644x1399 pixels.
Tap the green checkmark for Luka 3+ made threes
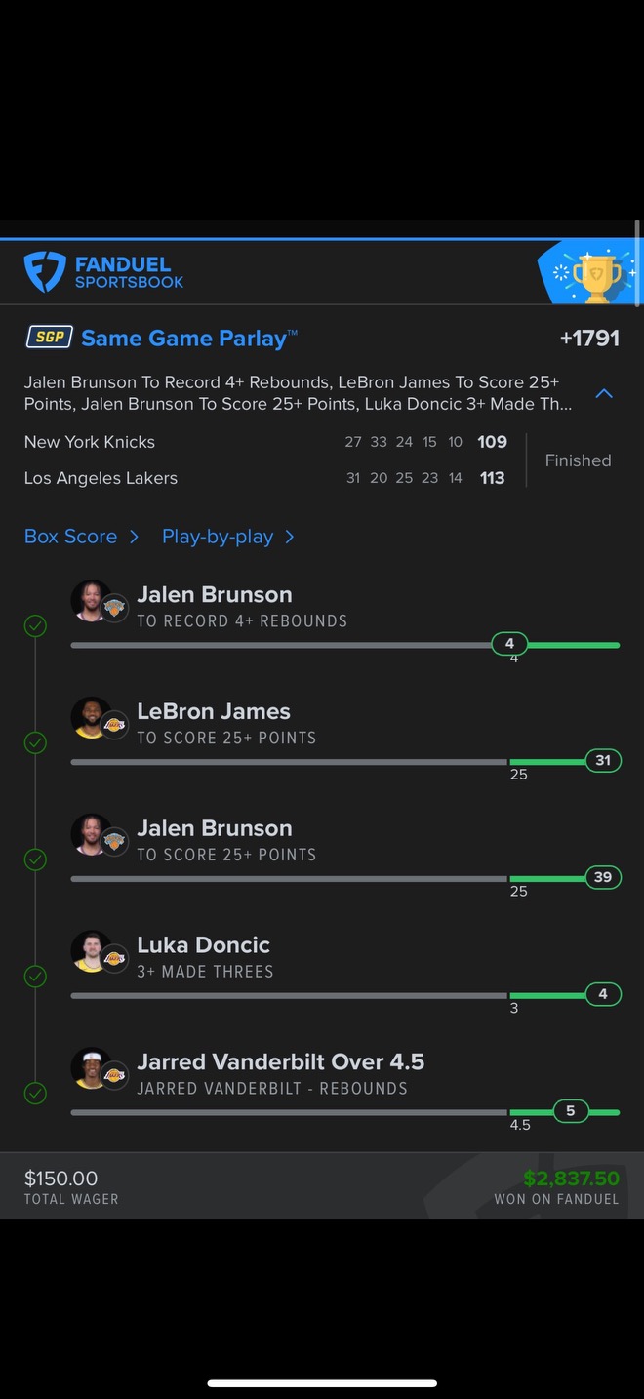point(35,977)
